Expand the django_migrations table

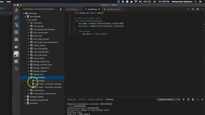[x=29, y=68]
